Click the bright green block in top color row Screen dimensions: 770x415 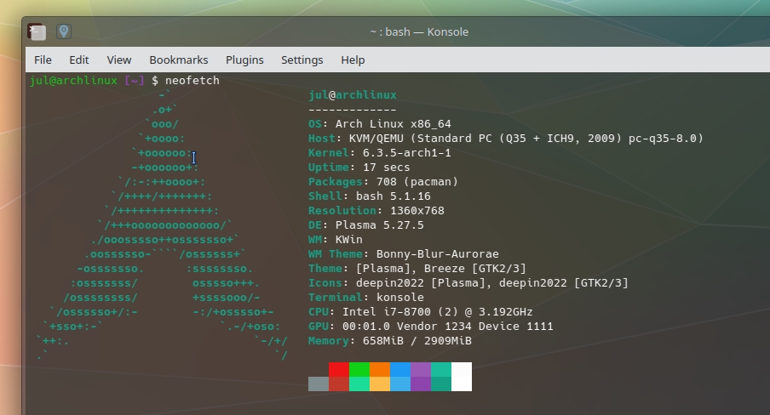point(359,370)
